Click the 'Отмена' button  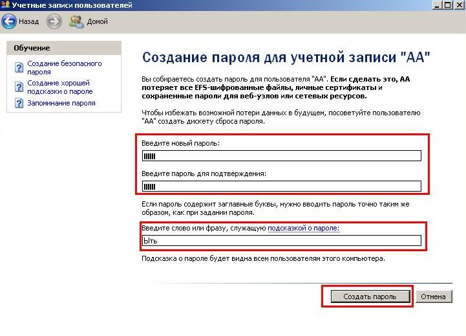[433, 297]
